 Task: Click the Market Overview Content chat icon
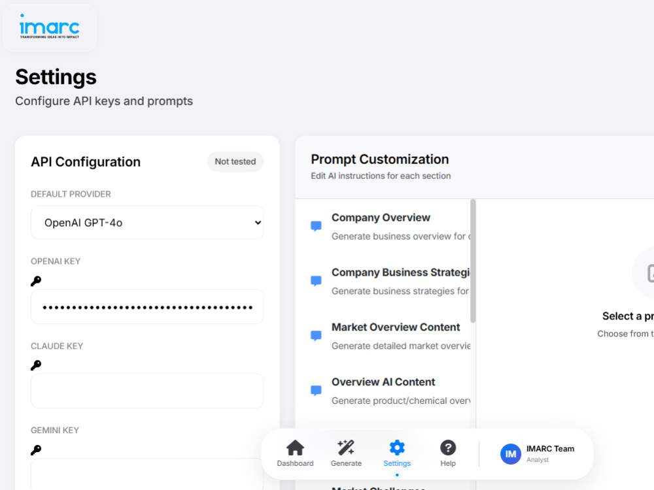316,335
